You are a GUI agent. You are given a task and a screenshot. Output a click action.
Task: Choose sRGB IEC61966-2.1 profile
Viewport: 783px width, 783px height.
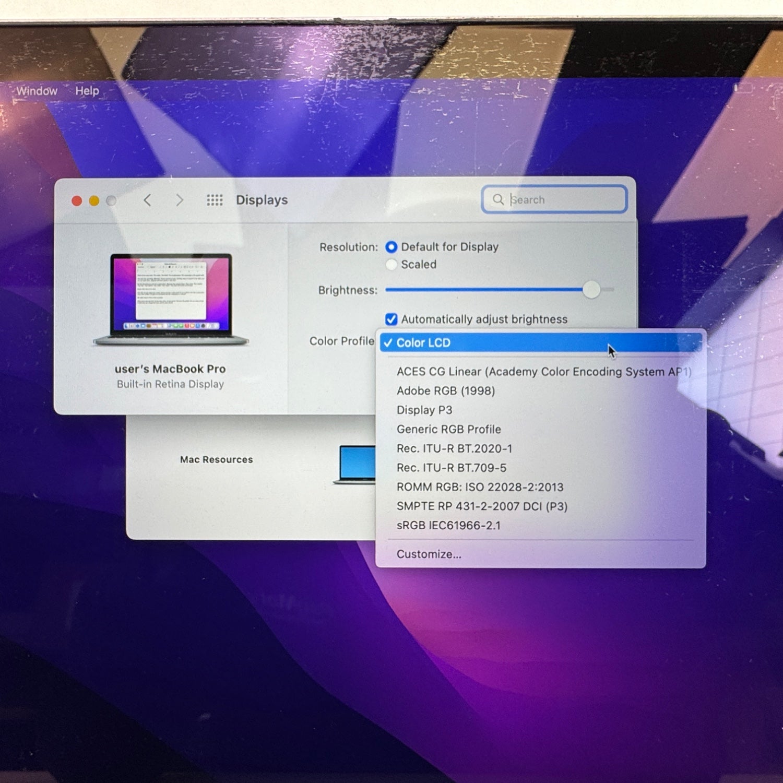click(x=541, y=526)
